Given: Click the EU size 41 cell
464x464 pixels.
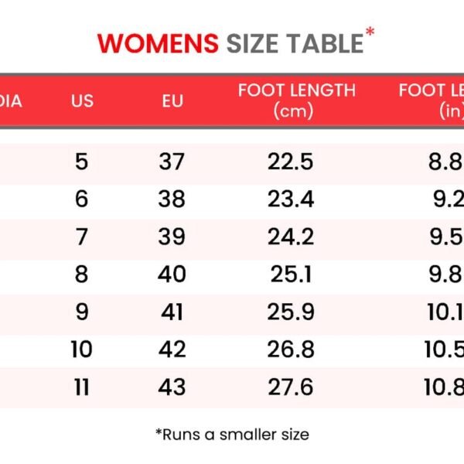Looking at the screenshot, I should (172, 312).
